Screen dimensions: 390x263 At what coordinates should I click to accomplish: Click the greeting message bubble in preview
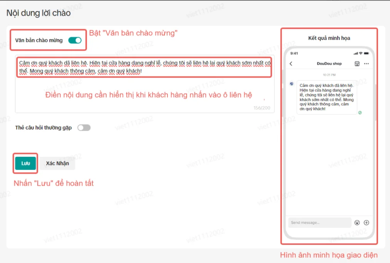pos(326,97)
